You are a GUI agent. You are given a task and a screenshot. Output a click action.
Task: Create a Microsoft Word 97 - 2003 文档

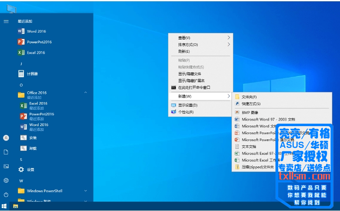point(282,119)
